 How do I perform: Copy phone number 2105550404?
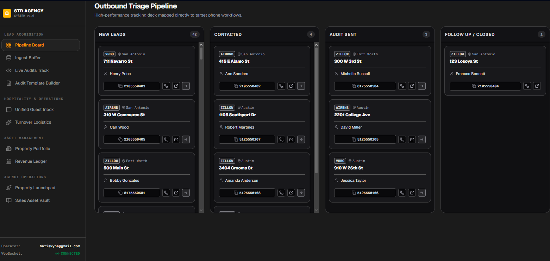point(485,86)
